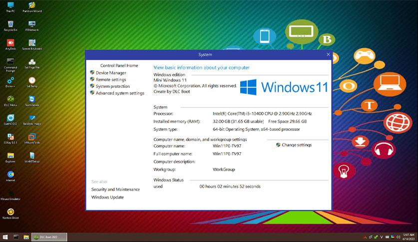Click the used time hours minutes text
The height and width of the screenshot is (242, 418).
point(230,186)
